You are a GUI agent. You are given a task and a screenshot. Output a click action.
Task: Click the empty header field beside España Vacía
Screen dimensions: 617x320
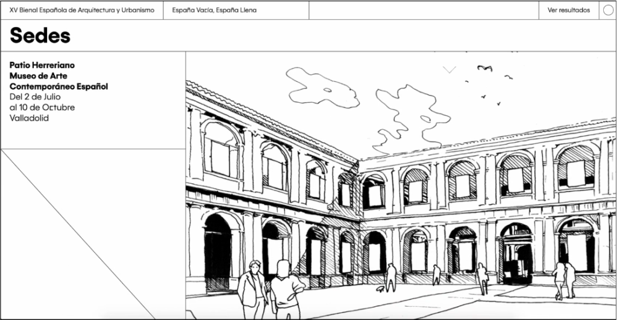pyautogui.click(x=424, y=10)
